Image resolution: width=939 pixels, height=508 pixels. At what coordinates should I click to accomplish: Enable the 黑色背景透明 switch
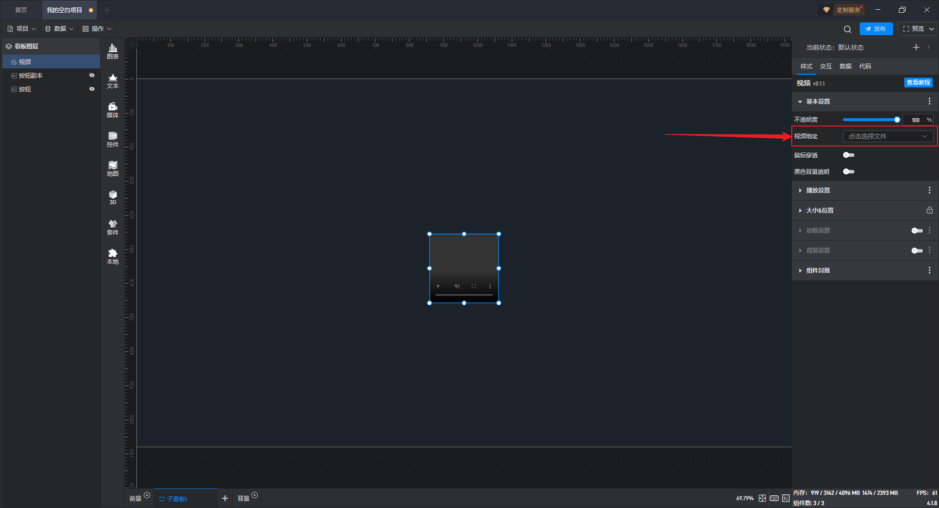849,171
